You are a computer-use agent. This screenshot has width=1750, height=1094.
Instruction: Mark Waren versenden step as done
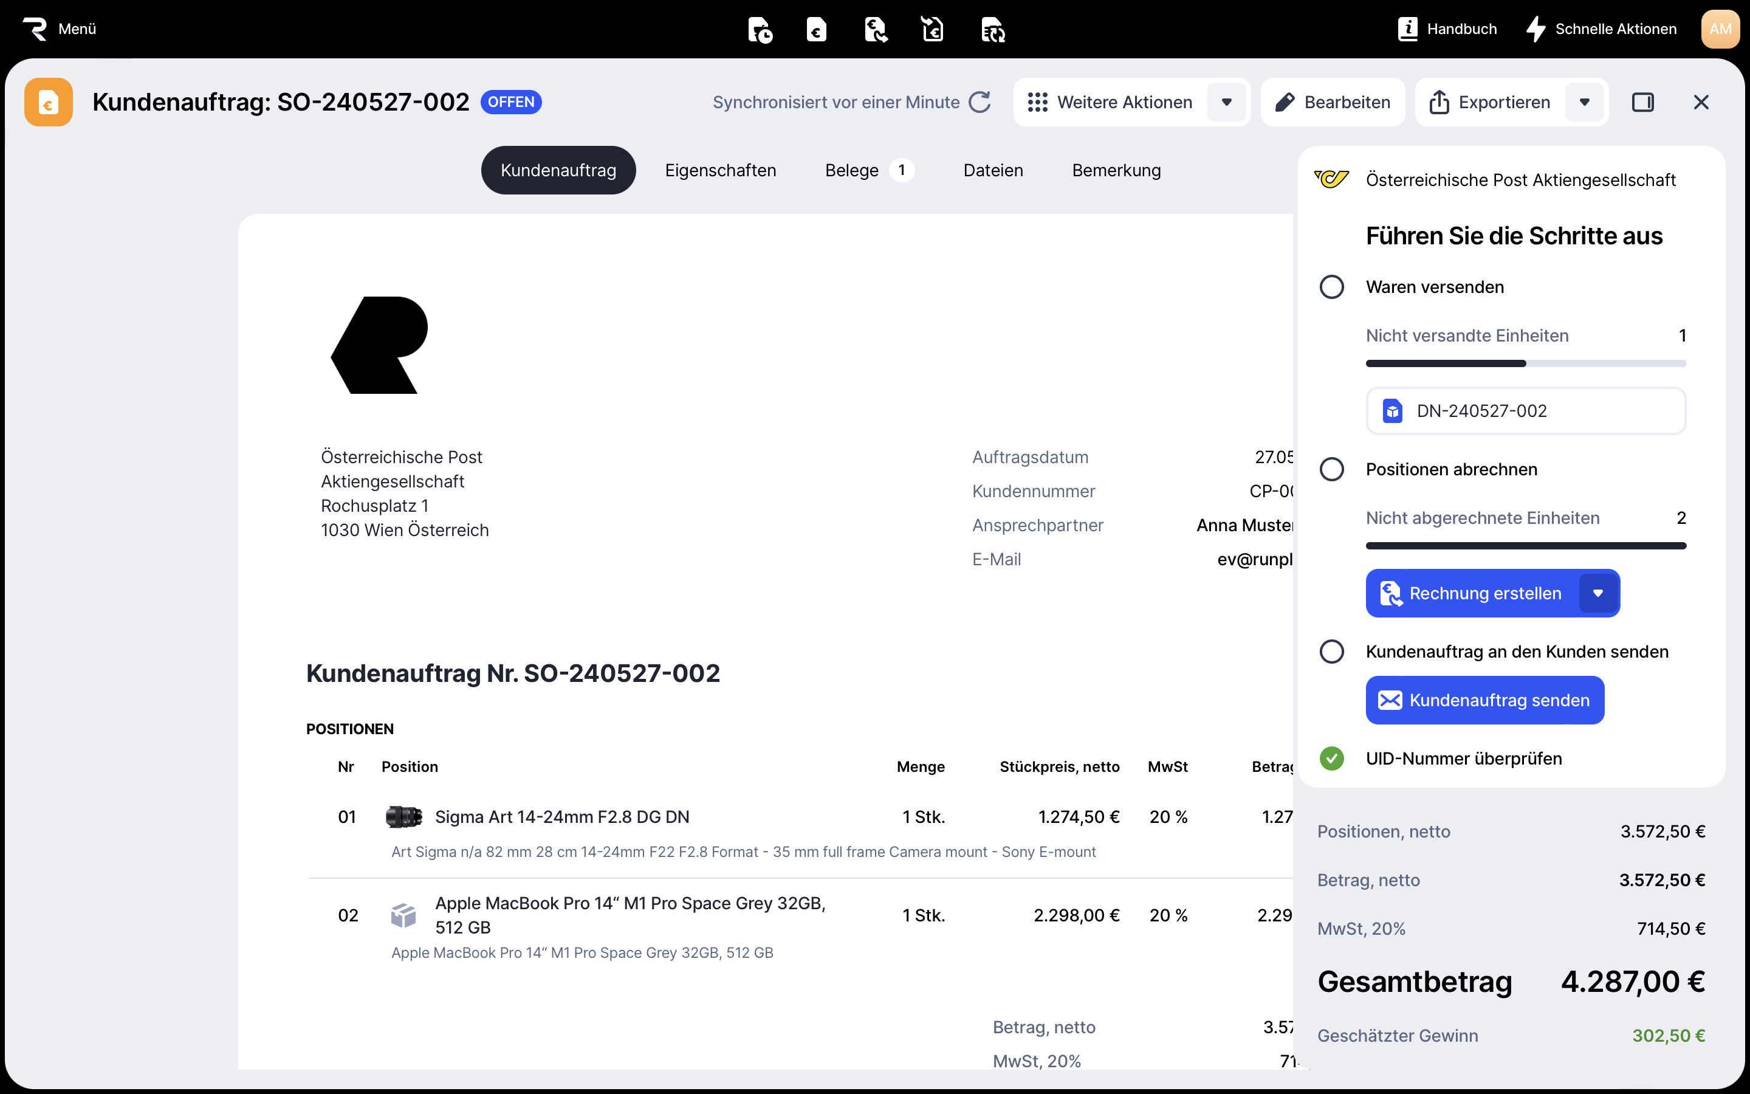[1331, 287]
